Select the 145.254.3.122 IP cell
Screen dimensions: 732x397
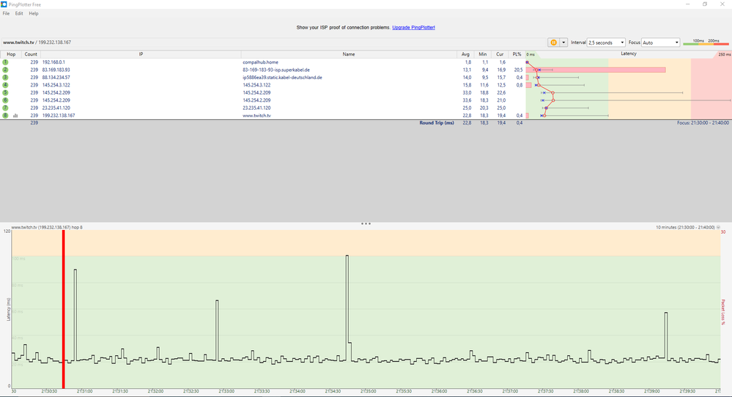[56, 85]
